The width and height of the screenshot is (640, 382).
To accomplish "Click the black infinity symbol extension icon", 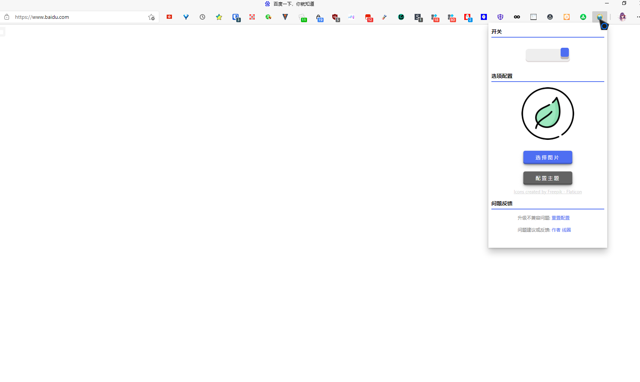I will (x=517, y=17).
